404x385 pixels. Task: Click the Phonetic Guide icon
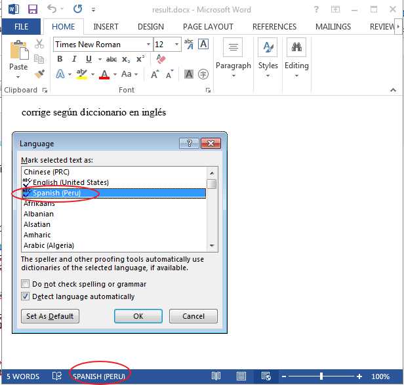coord(189,44)
